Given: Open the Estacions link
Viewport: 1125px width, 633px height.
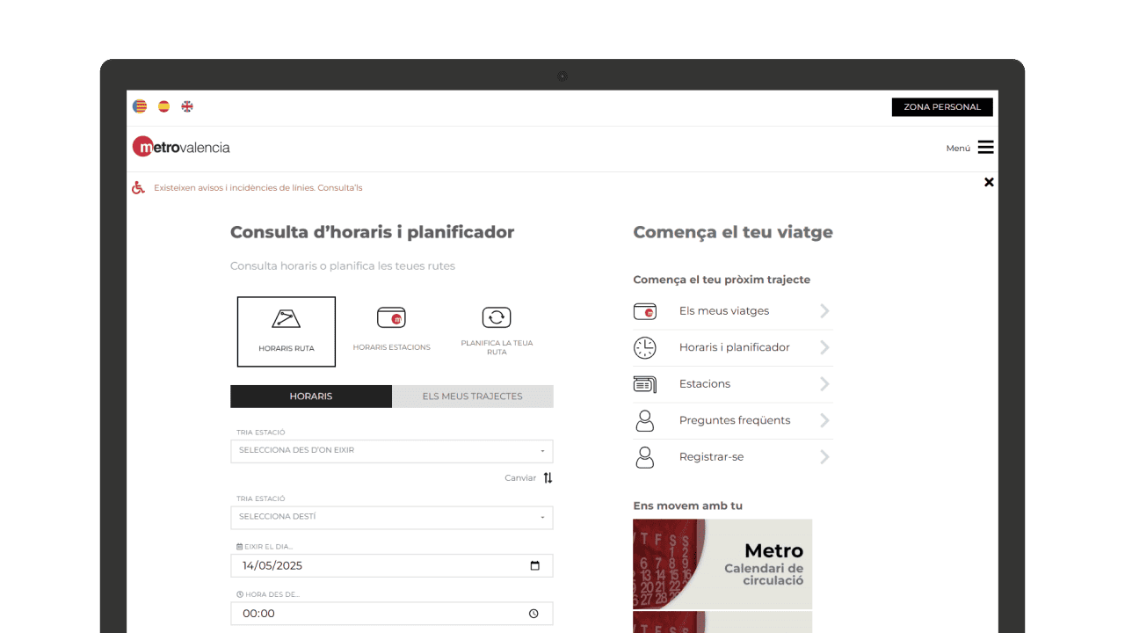Looking at the screenshot, I should [x=705, y=384].
